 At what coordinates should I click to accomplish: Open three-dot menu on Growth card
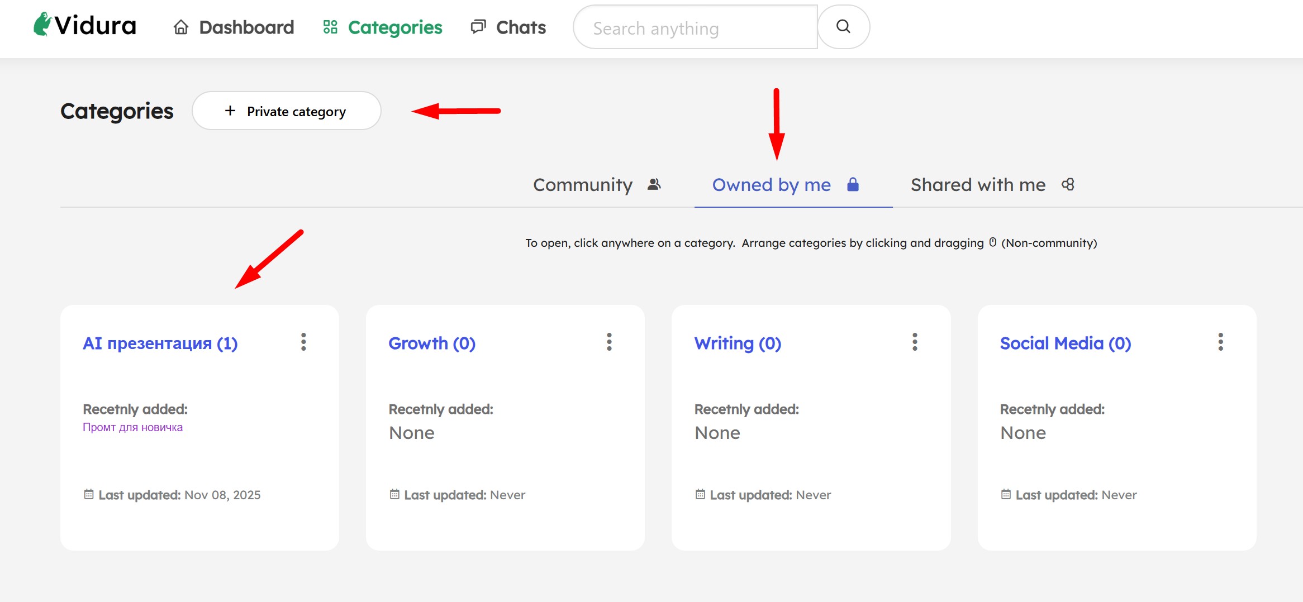(x=609, y=342)
